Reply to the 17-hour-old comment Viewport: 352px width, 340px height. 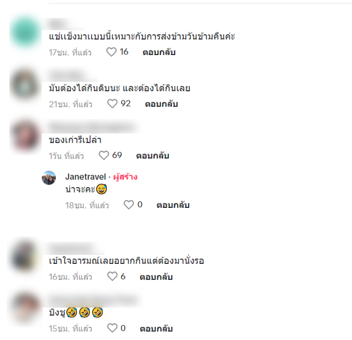click(x=159, y=52)
